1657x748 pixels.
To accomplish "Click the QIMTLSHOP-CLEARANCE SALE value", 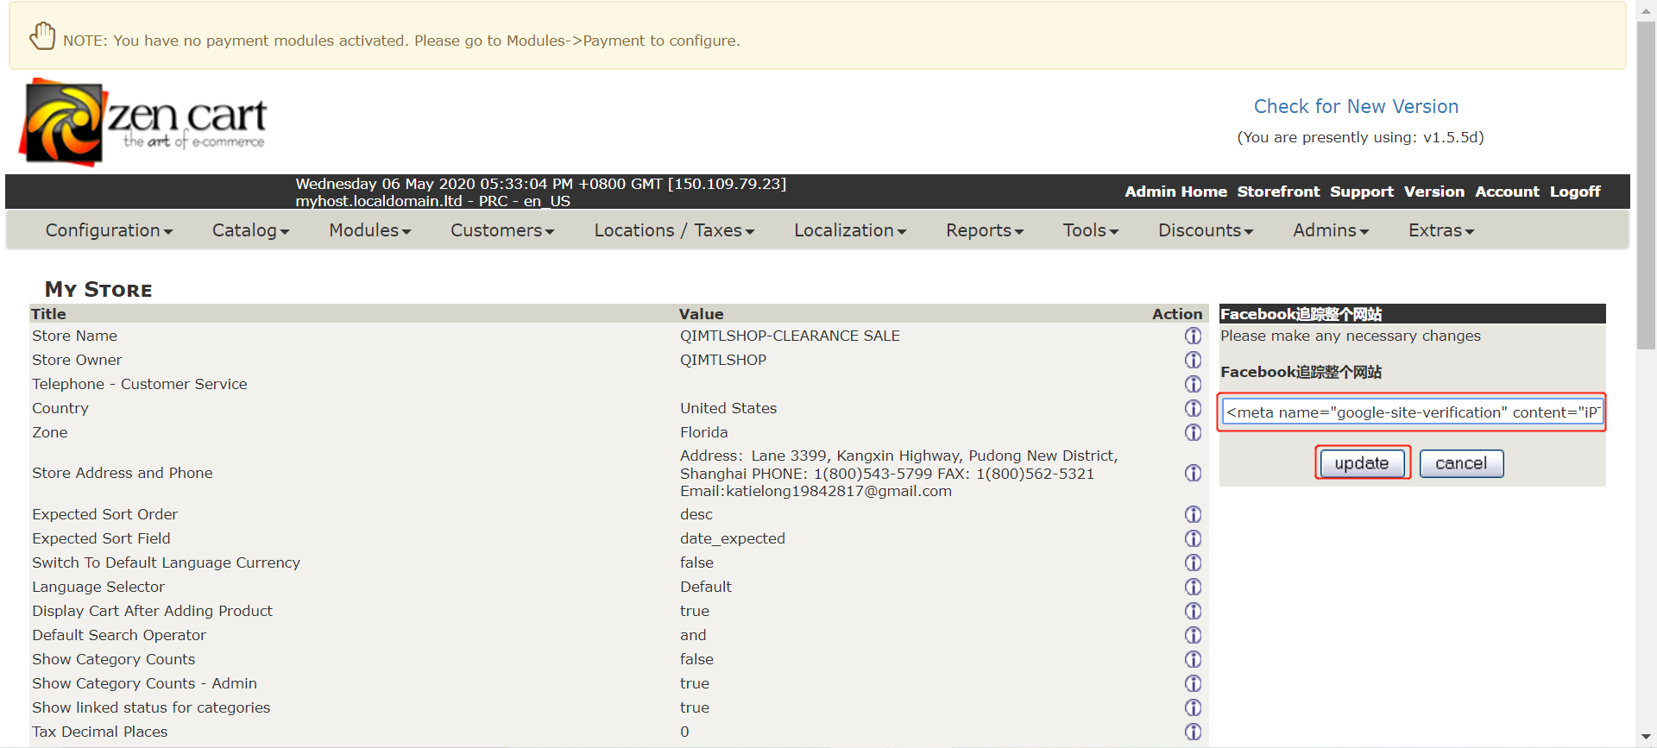I will 790,336.
